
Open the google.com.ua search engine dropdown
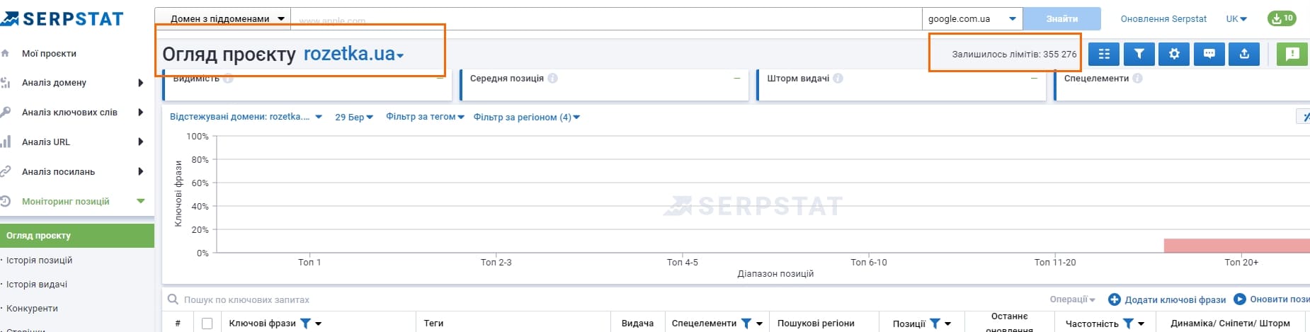pyautogui.click(x=972, y=19)
